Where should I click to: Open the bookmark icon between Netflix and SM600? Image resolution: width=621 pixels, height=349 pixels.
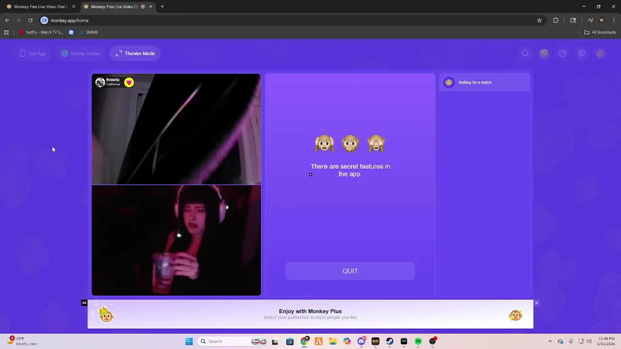[71, 32]
